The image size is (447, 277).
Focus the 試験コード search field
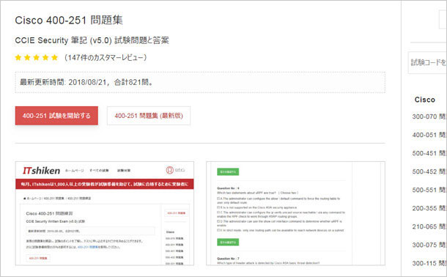428,63
